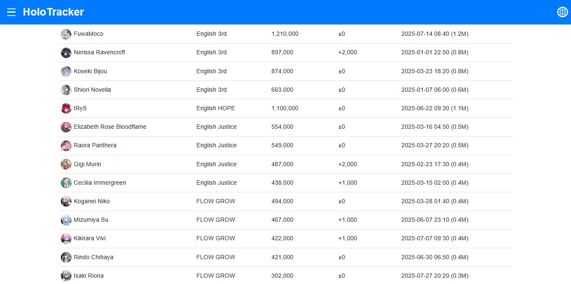This screenshot has width=571, height=284.
Task: Click the 421,000 subscriber count
Action: pyautogui.click(x=282, y=257)
